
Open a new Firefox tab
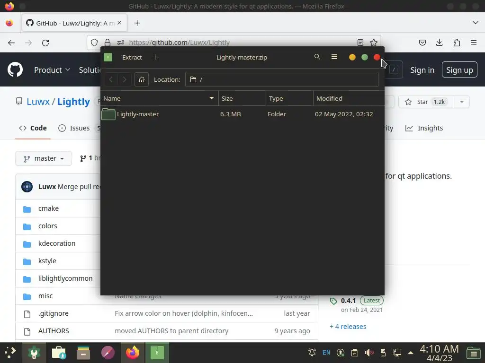(137, 23)
